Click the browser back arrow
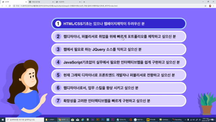 point(2,6)
